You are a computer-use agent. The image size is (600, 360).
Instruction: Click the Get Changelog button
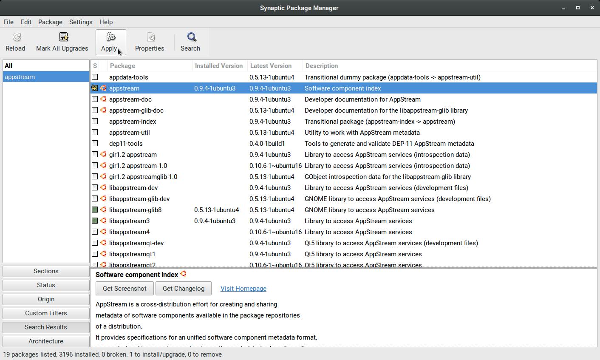tap(184, 289)
